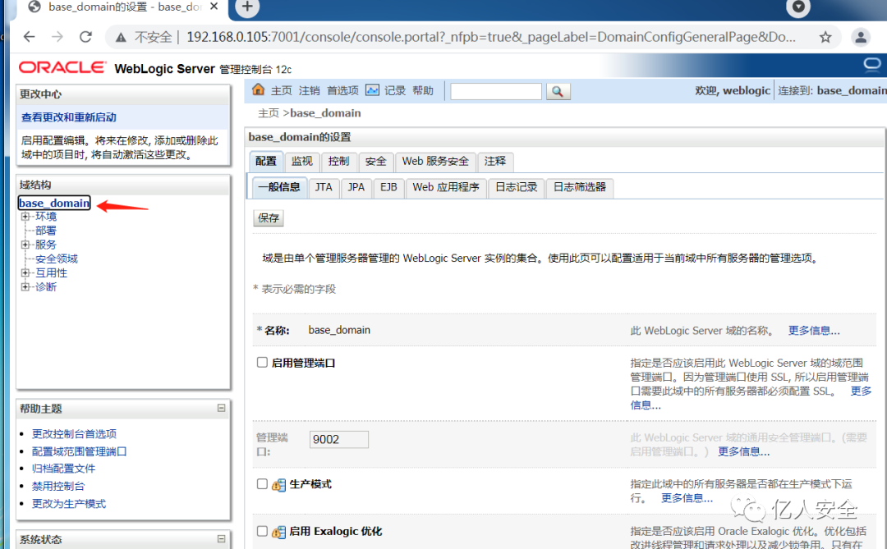Select the 一般信息 sub-tab
This screenshot has height=549, width=887.
[x=279, y=187]
